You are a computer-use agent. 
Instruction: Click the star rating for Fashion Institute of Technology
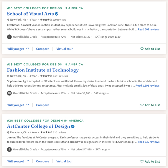(x=46, y=76)
